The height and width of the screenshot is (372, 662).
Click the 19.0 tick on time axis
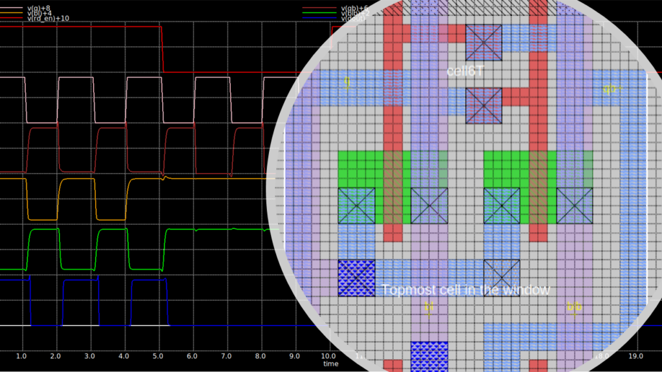635,356
